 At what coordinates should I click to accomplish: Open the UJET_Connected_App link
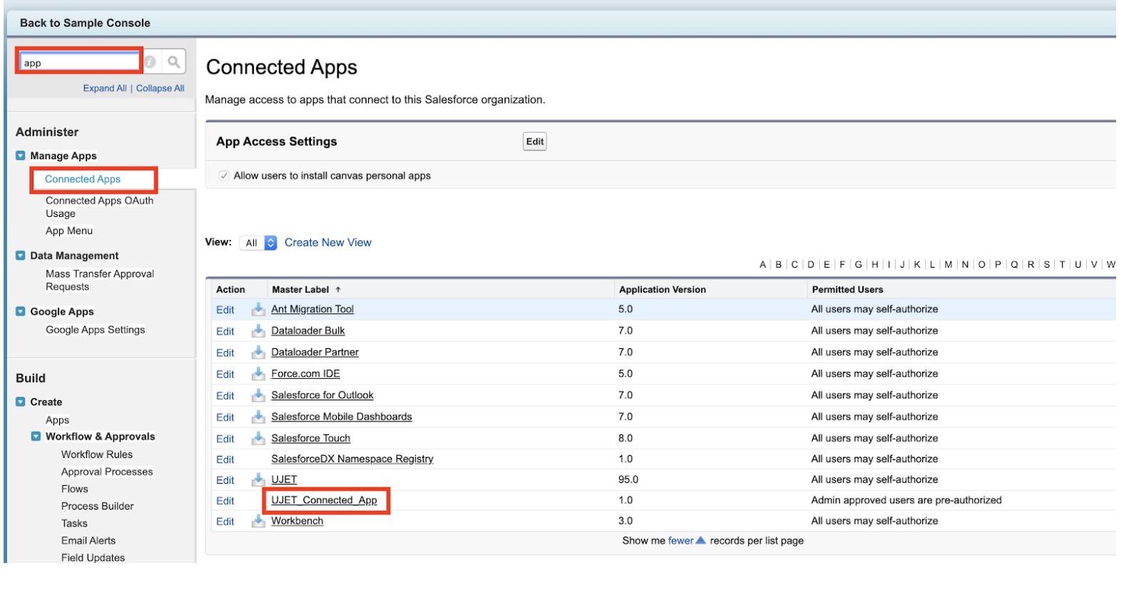[x=324, y=500]
